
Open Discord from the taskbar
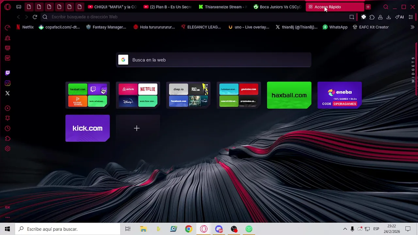pyautogui.click(x=219, y=229)
